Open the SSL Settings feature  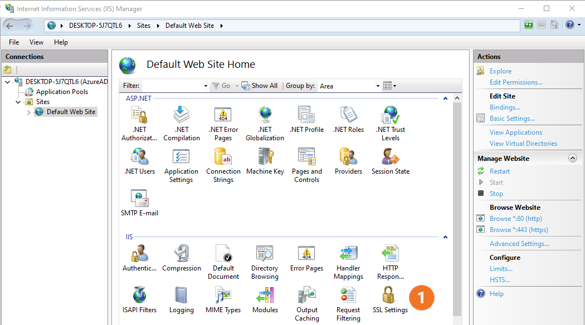[389, 300]
